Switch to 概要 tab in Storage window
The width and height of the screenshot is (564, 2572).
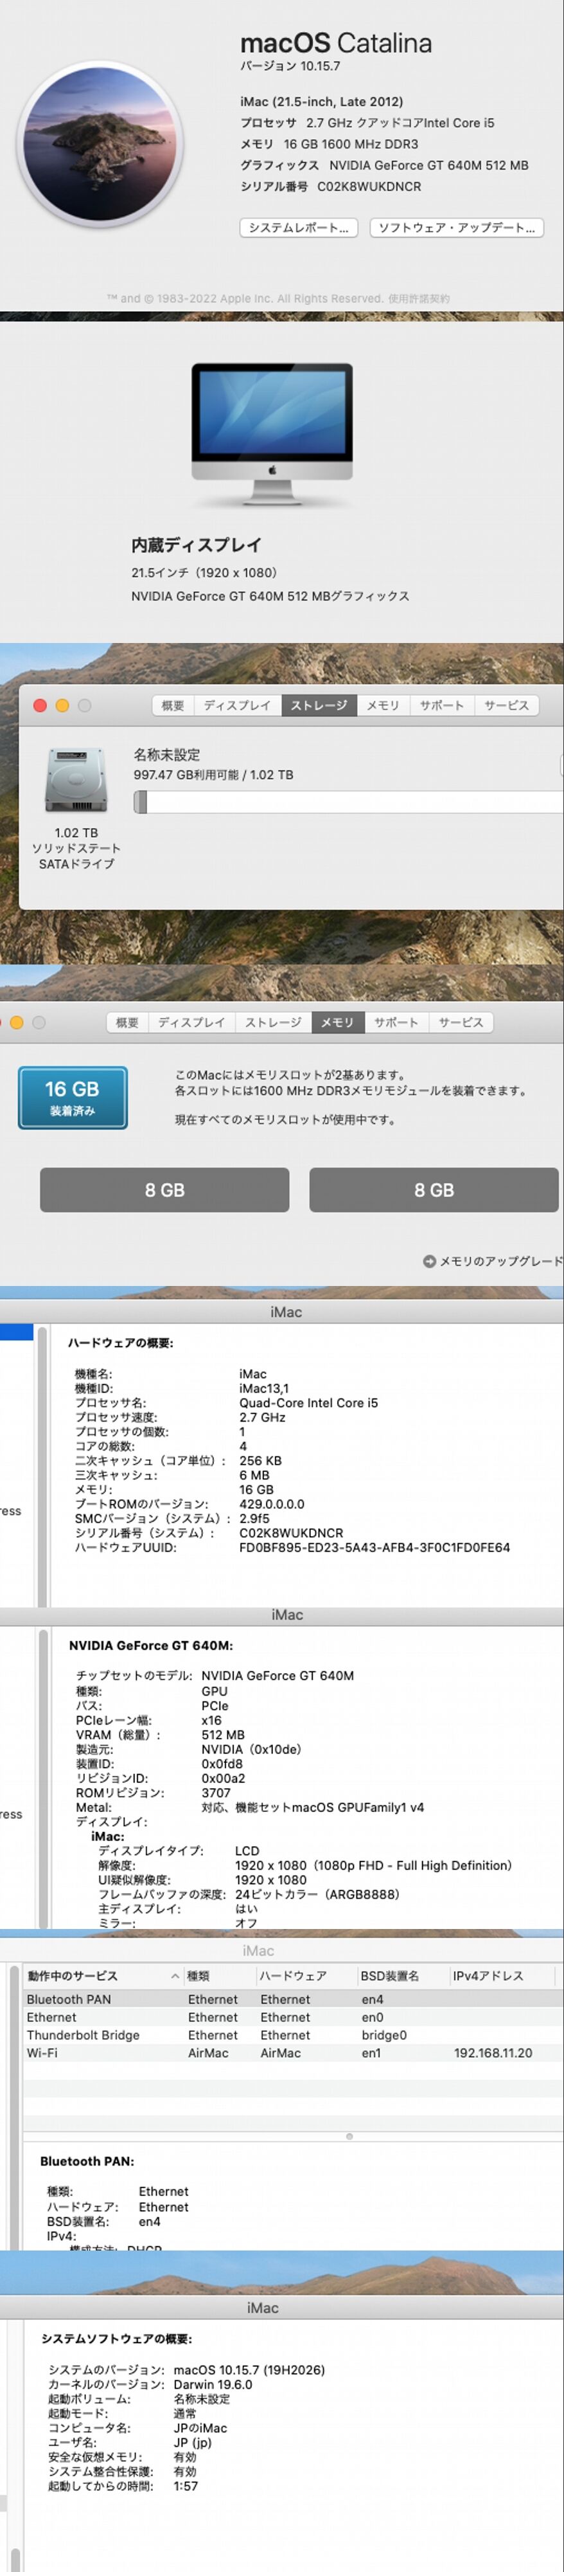[173, 705]
